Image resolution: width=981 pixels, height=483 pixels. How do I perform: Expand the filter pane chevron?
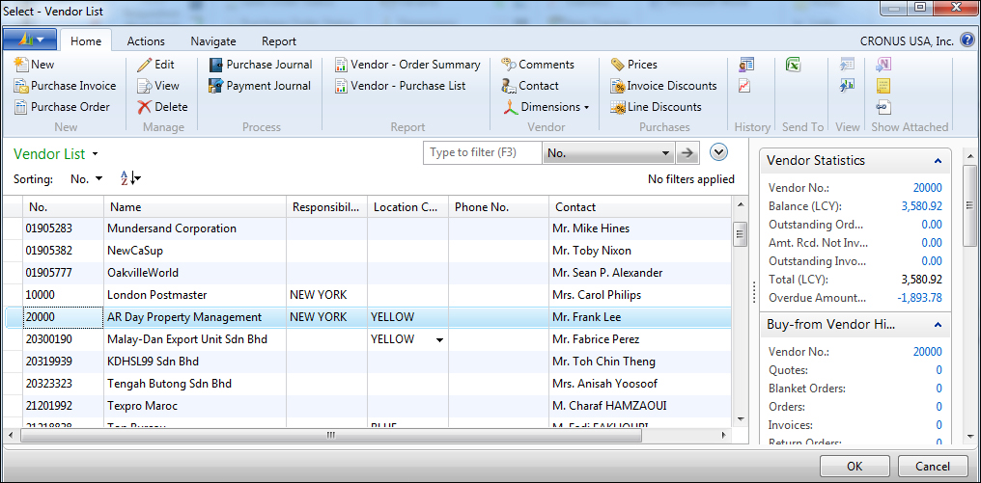719,151
